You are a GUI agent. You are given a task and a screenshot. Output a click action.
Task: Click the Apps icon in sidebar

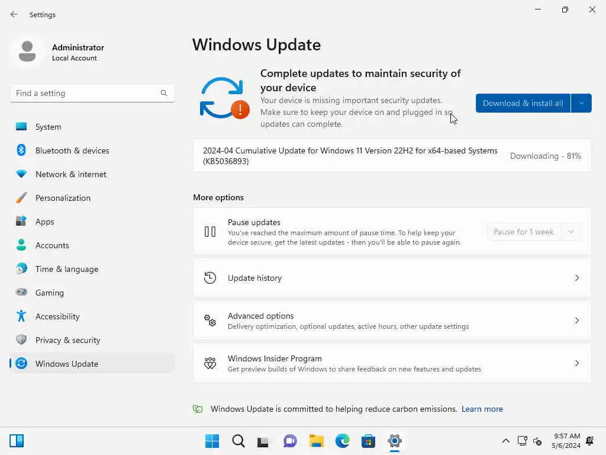click(21, 222)
